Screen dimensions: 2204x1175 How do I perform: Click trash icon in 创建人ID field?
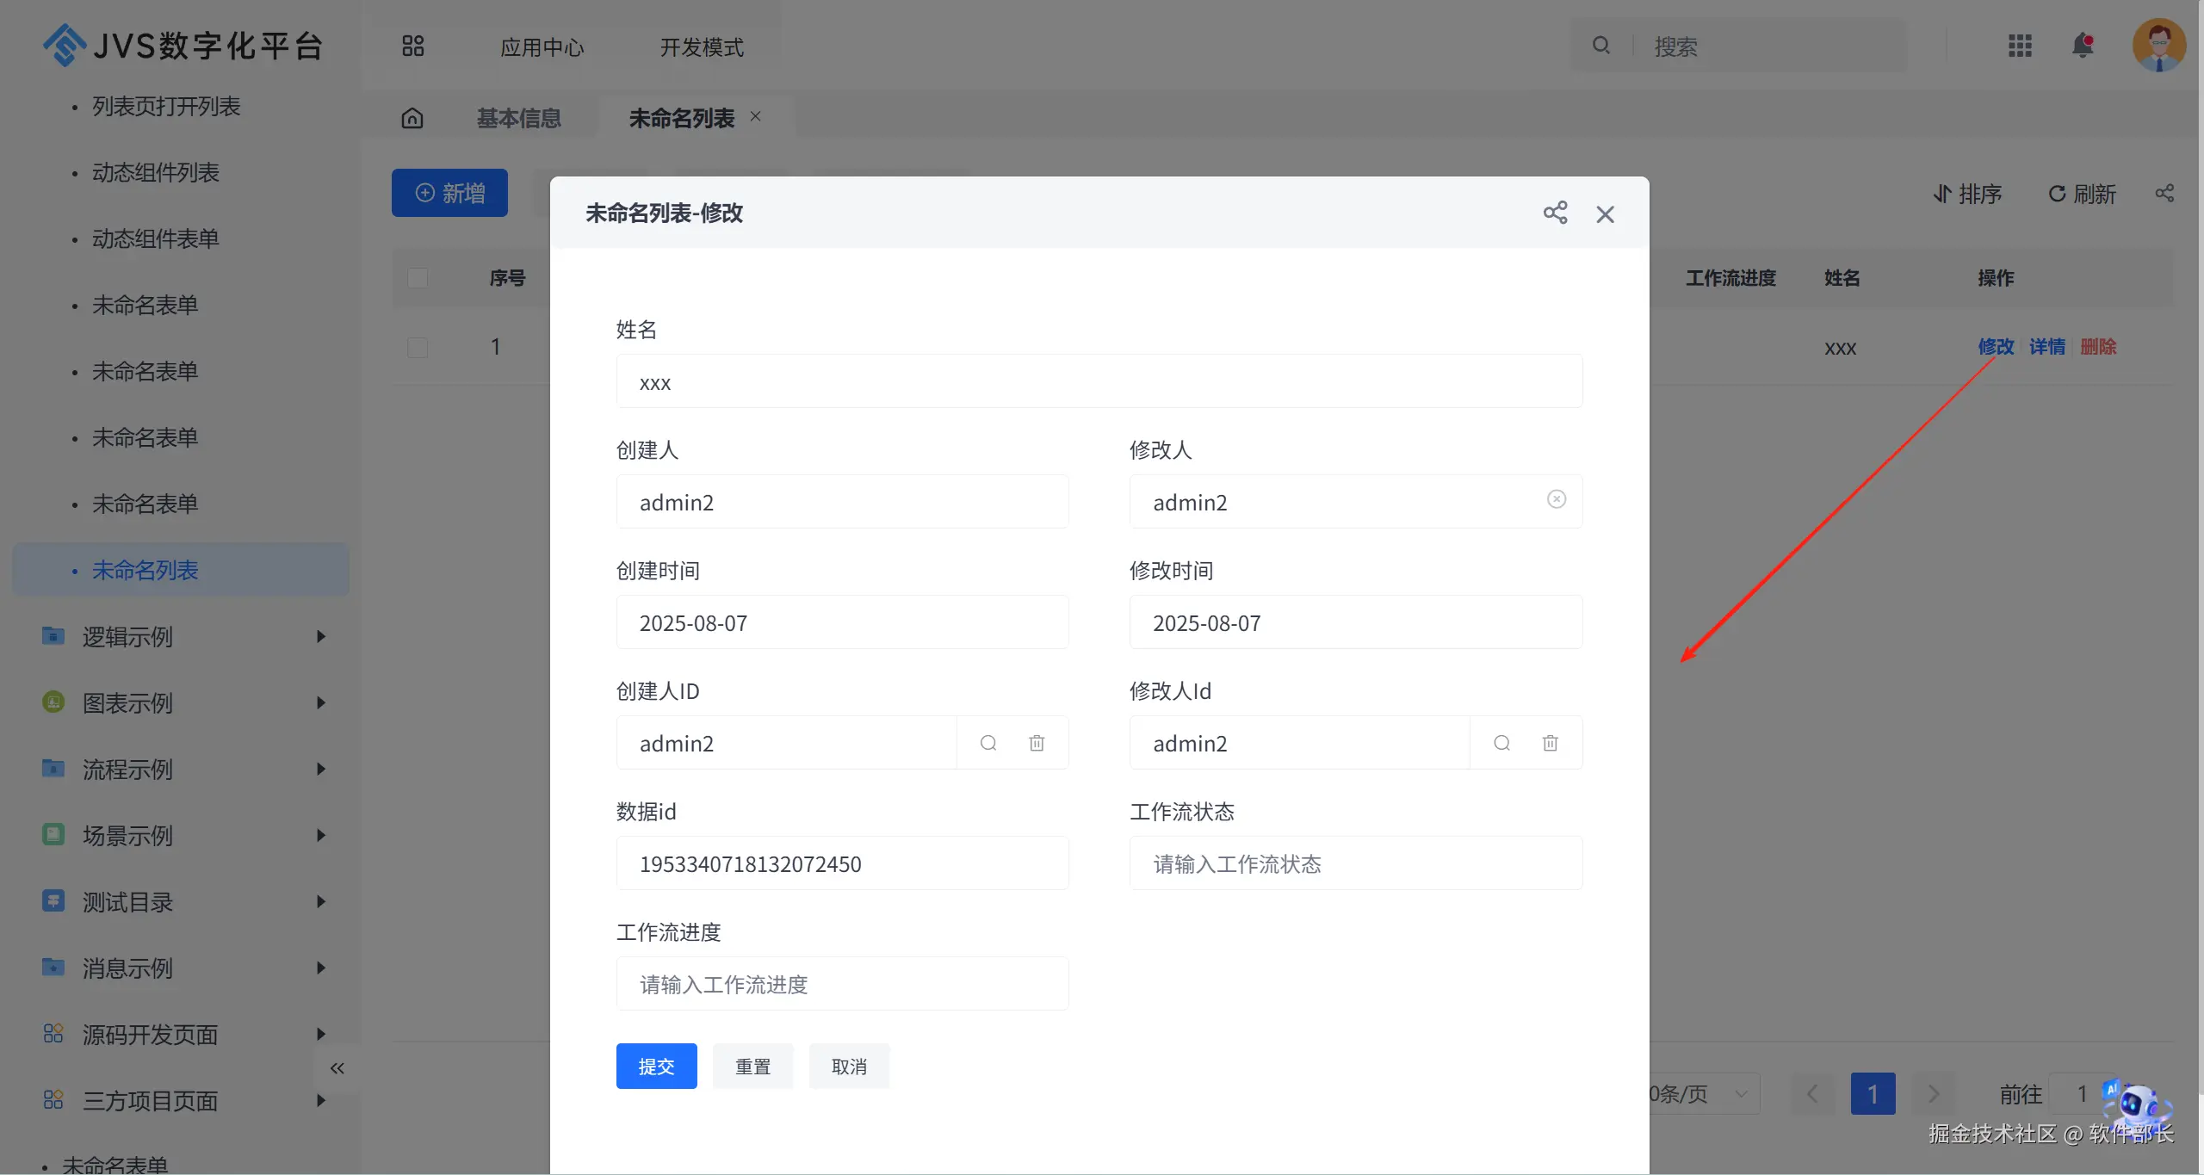(1037, 743)
